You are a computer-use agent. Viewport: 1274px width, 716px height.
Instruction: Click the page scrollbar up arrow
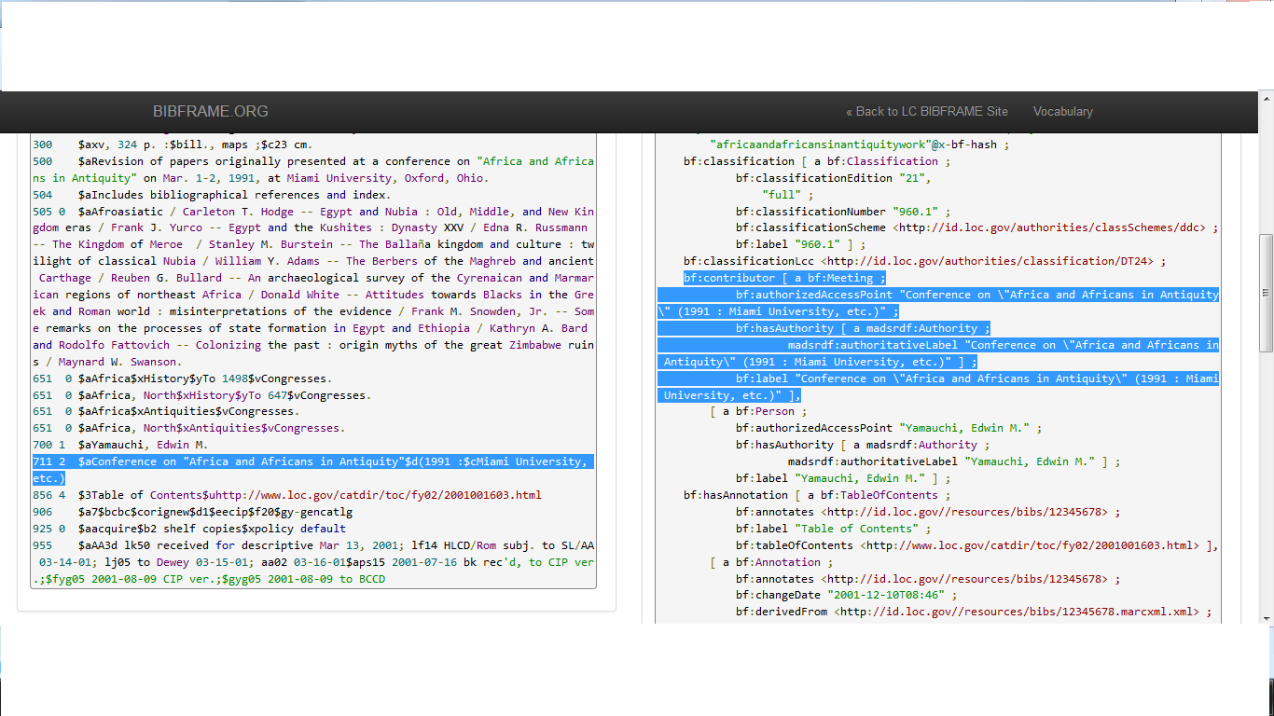tap(1266, 98)
